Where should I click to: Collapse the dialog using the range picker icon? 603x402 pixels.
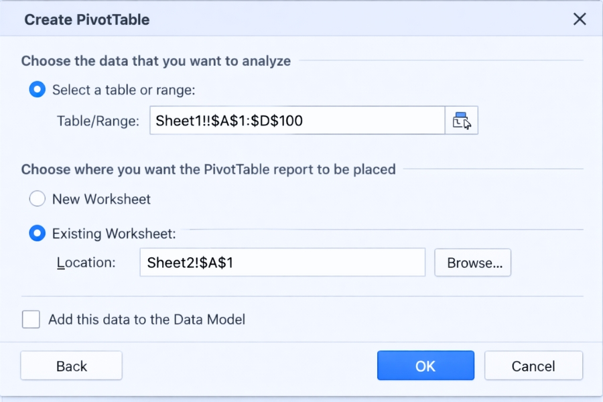click(x=462, y=120)
